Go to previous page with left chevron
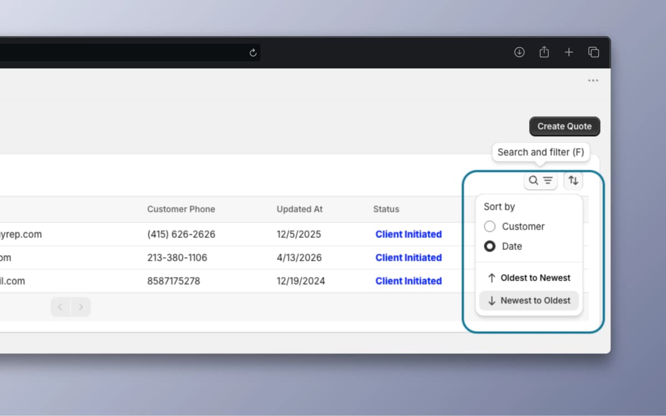Image resolution: width=666 pixels, height=416 pixels. (x=60, y=307)
